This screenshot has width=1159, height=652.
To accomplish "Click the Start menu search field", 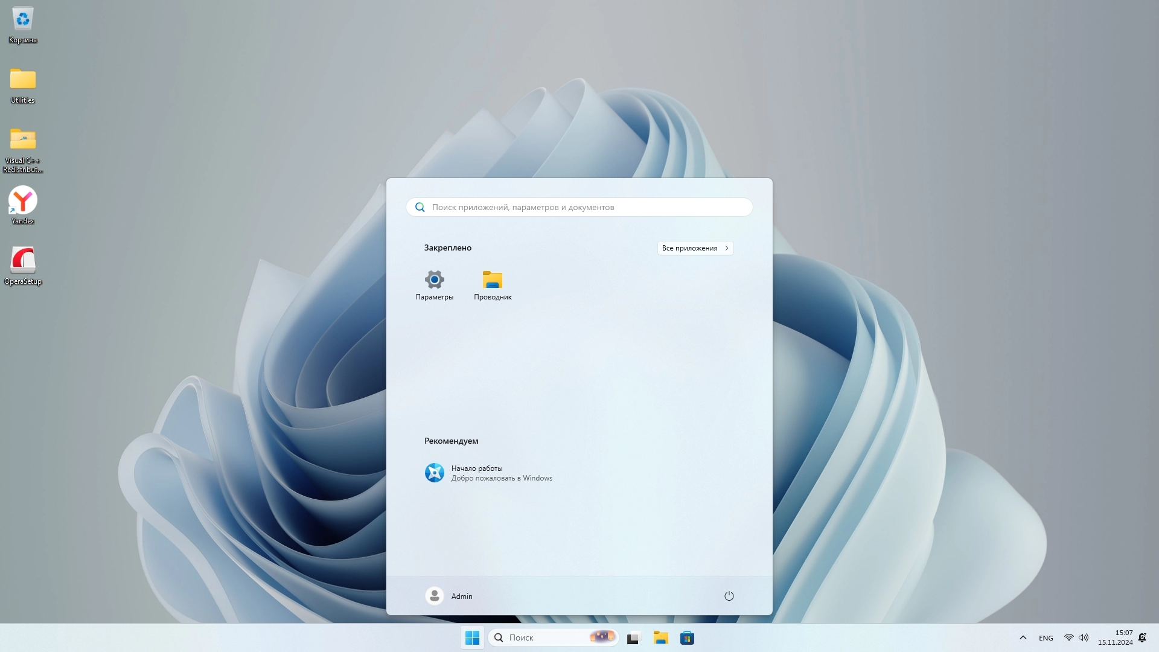I will coord(579,207).
